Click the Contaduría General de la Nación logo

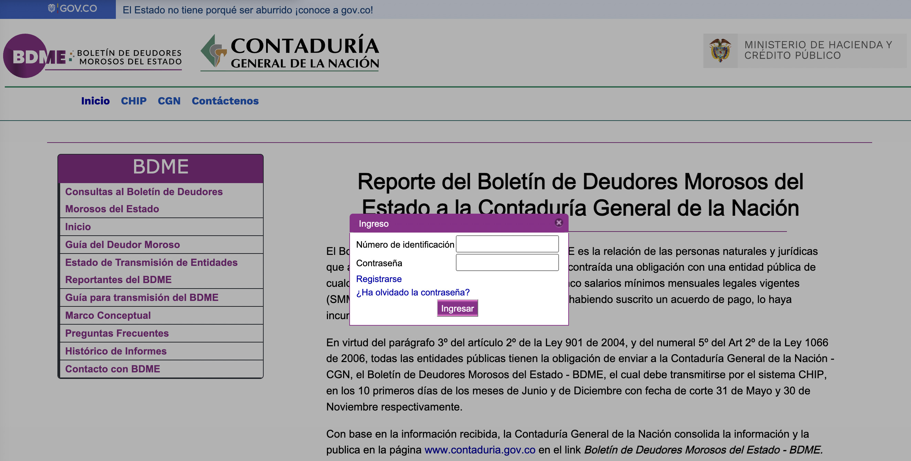[x=290, y=52]
